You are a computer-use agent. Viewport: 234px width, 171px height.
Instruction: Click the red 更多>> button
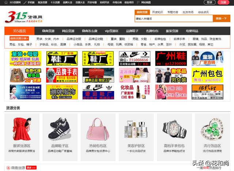[x=31, y=168]
